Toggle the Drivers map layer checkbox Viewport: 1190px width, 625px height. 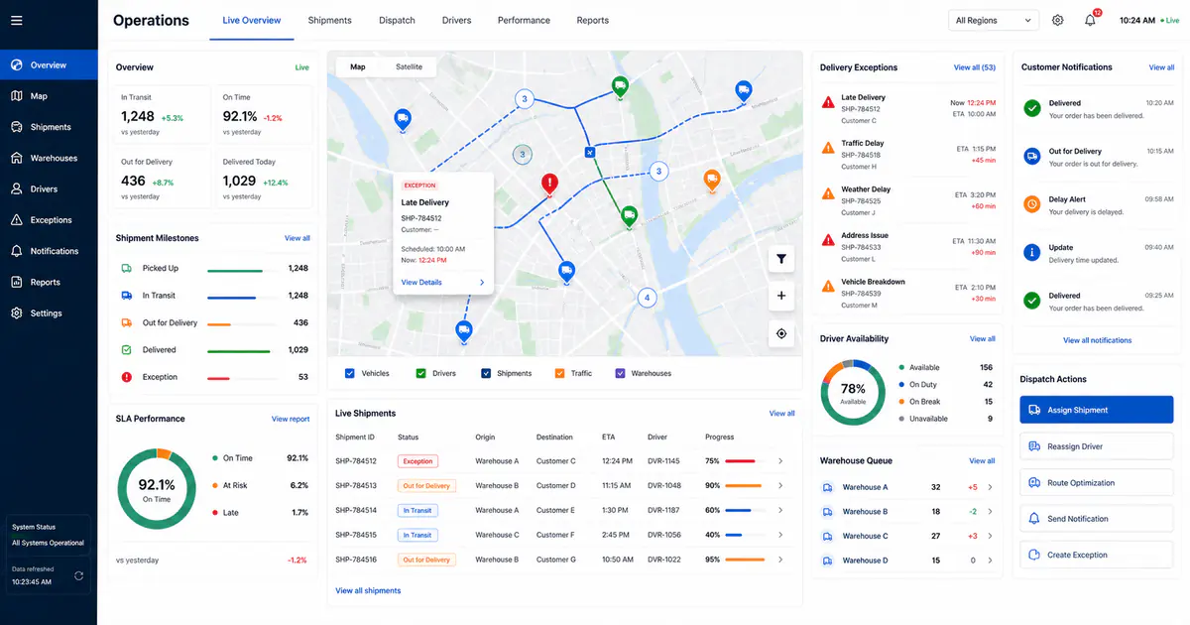click(420, 373)
